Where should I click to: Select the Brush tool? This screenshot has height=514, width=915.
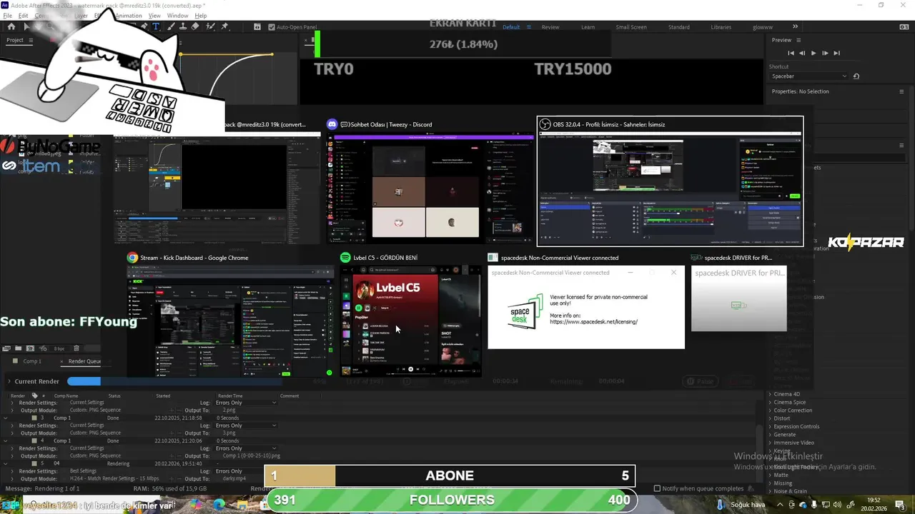point(170,26)
